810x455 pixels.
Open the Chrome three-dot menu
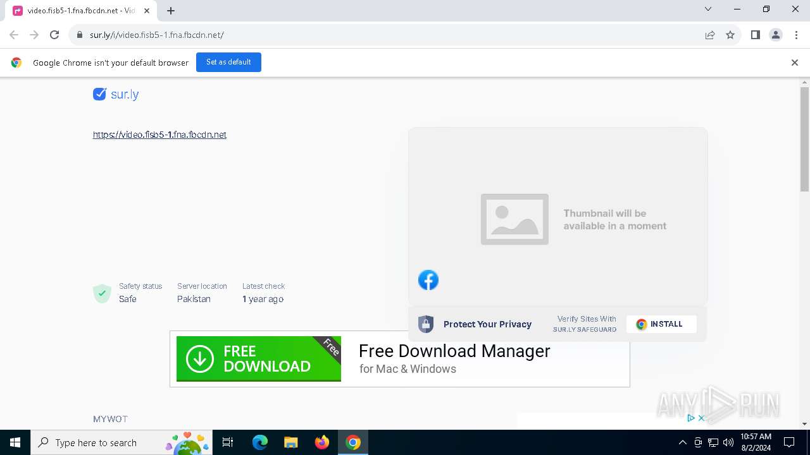[x=795, y=35]
